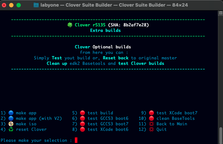Click number '12)' in the menu
The height and width of the screenshot is (144, 223).
click(x=142, y=129)
